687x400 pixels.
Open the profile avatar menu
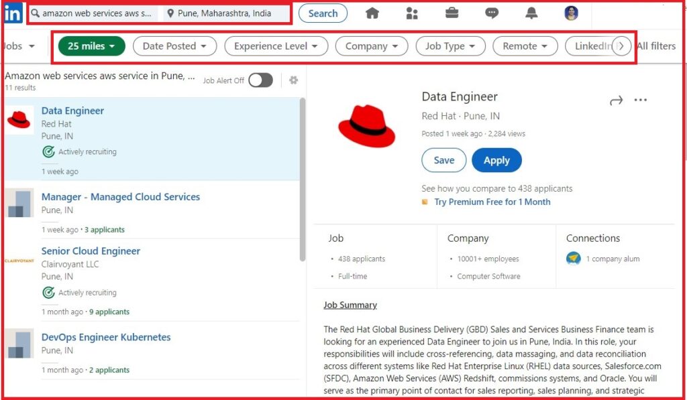pyautogui.click(x=571, y=13)
